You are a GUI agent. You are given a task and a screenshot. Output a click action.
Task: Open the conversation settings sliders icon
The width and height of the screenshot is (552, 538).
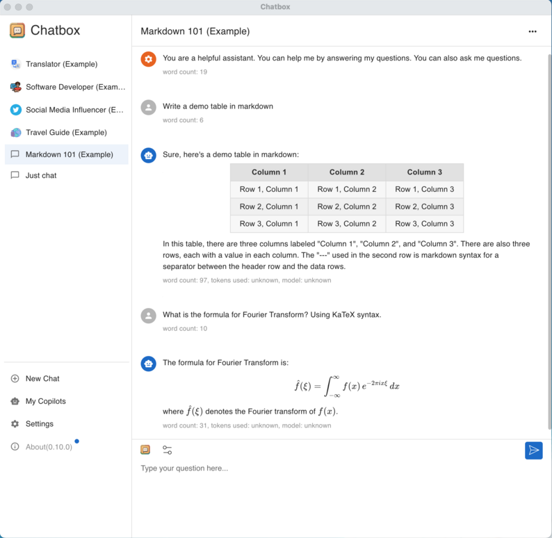pos(168,450)
